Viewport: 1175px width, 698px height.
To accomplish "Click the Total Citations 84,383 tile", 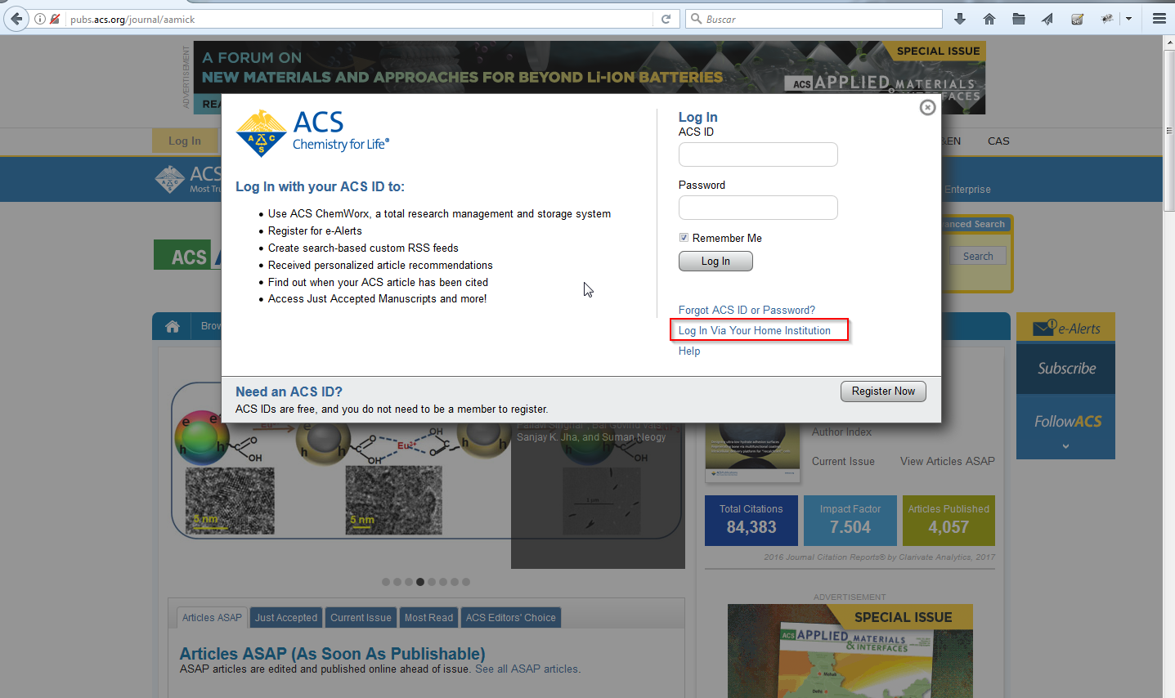I will click(x=751, y=521).
